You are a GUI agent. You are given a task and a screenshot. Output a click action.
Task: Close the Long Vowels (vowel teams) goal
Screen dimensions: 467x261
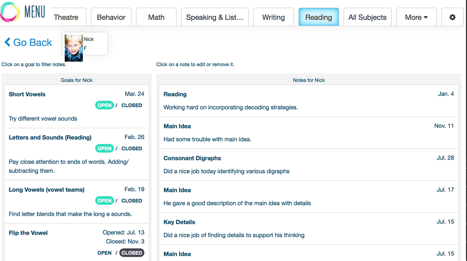click(x=132, y=200)
